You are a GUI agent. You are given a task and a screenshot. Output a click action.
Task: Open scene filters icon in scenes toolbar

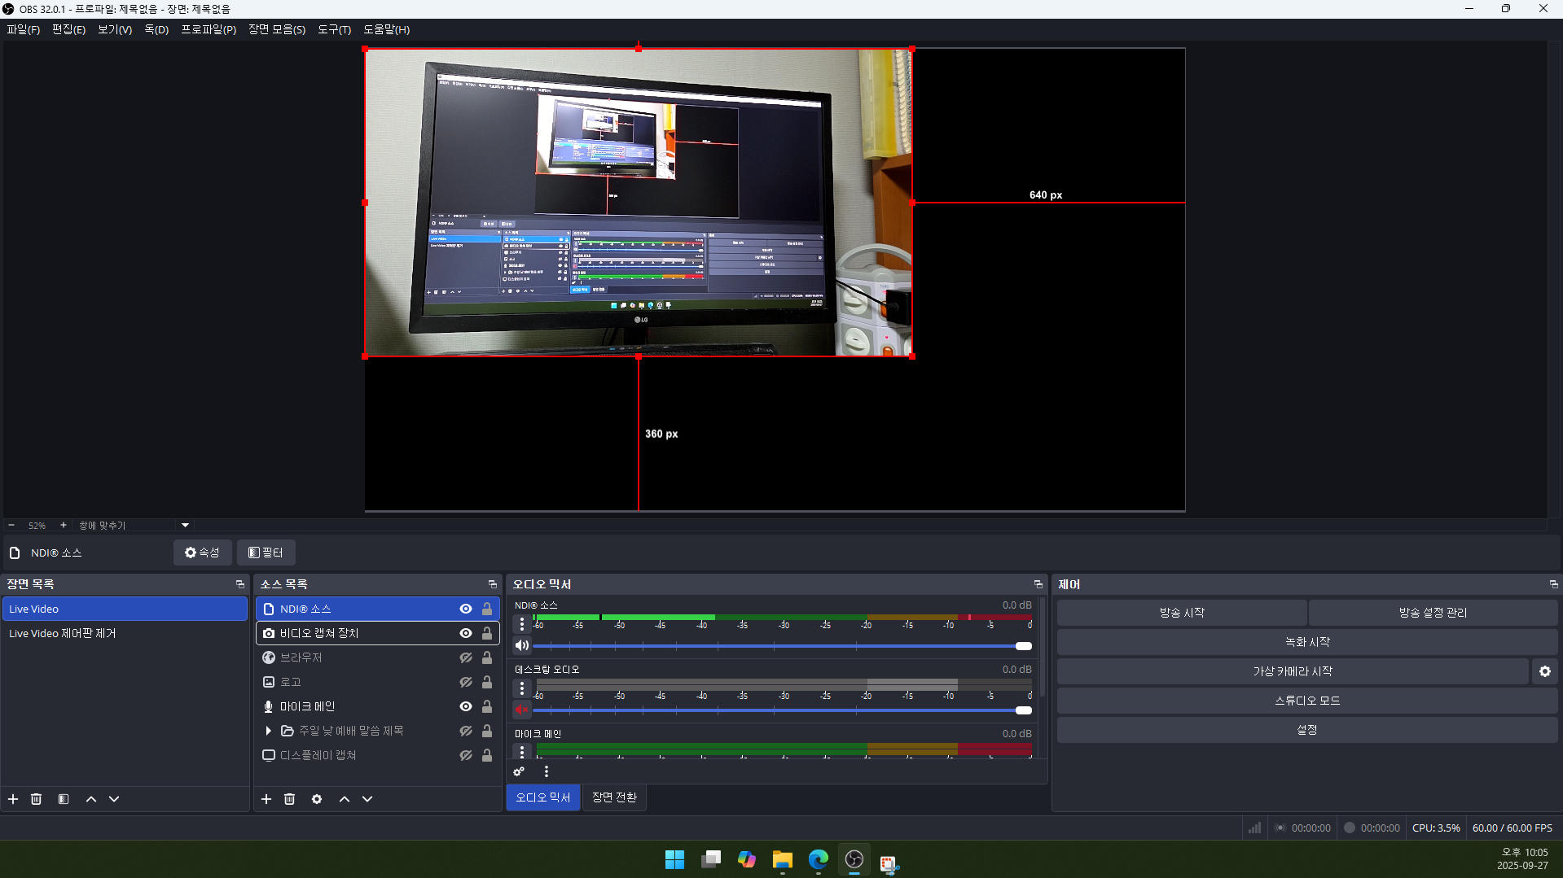(x=64, y=799)
